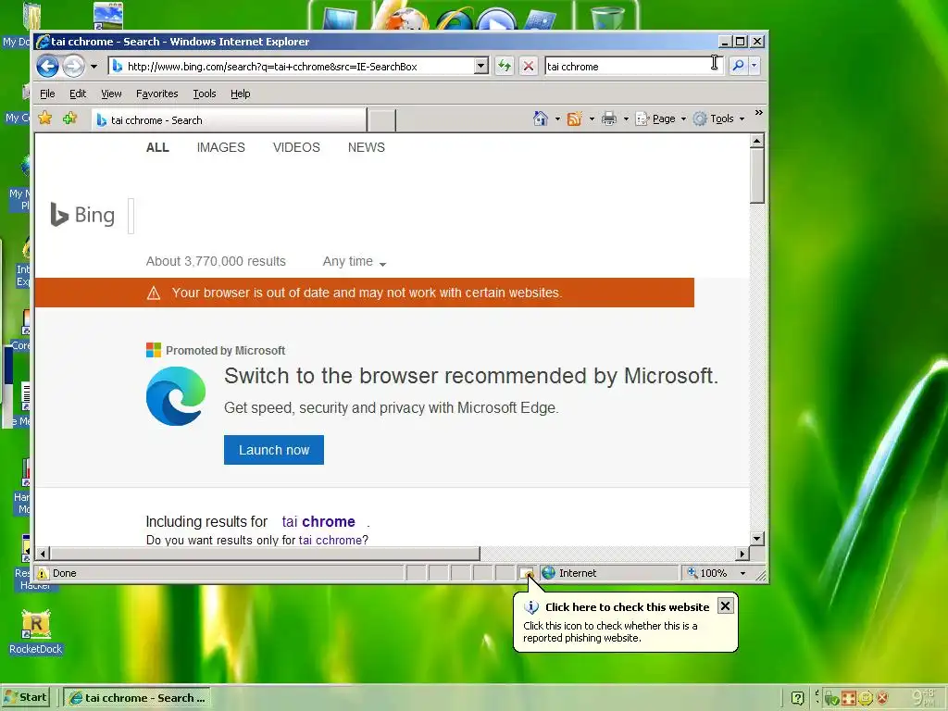Image resolution: width=948 pixels, height=711 pixels.
Task: Click the red X shield tray icon
Action: [x=882, y=698]
